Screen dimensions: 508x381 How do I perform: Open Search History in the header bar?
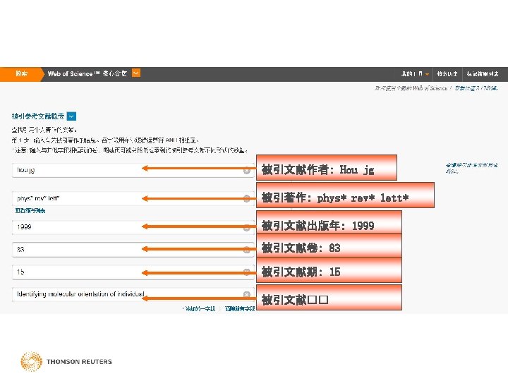tap(447, 74)
